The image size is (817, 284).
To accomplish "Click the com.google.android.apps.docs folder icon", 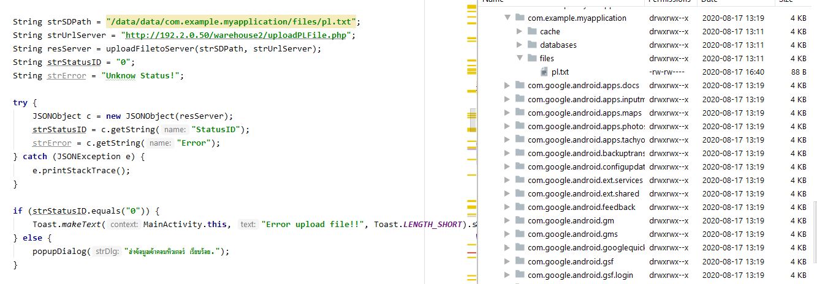I will (x=520, y=86).
